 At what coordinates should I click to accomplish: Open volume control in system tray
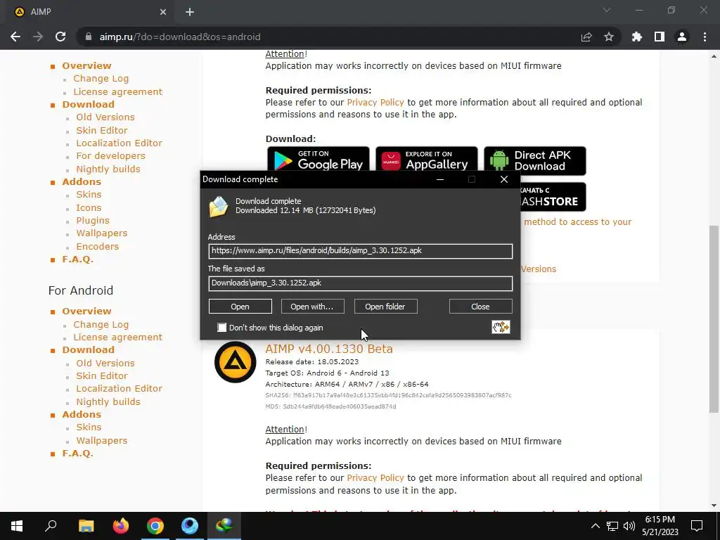point(629,526)
